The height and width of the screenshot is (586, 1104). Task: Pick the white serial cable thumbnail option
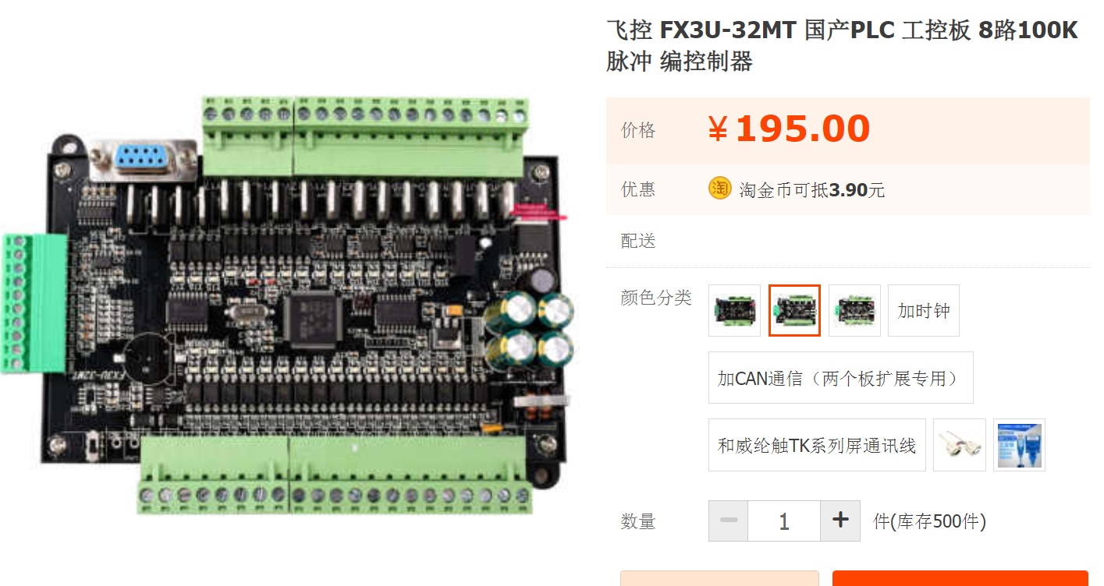(960, 445)
